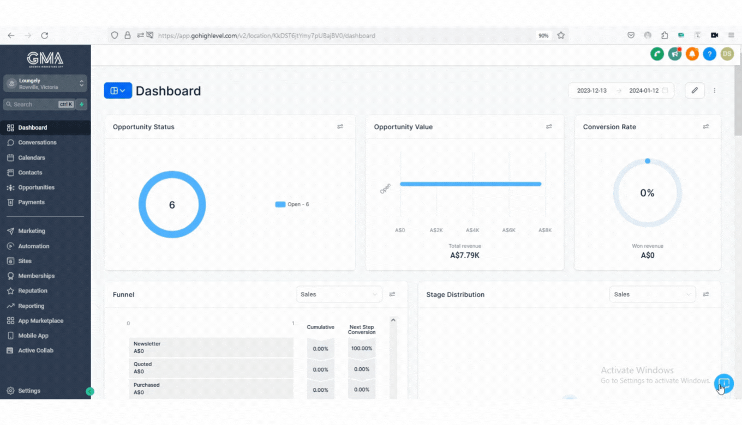The height and width of the screenshot is (425, 742).
Task: Open the chat support widget icon
Action: coord(723,383)
